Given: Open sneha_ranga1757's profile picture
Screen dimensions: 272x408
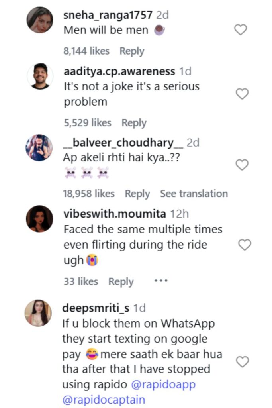Looking at the screenshot, I should pos(40,20).
